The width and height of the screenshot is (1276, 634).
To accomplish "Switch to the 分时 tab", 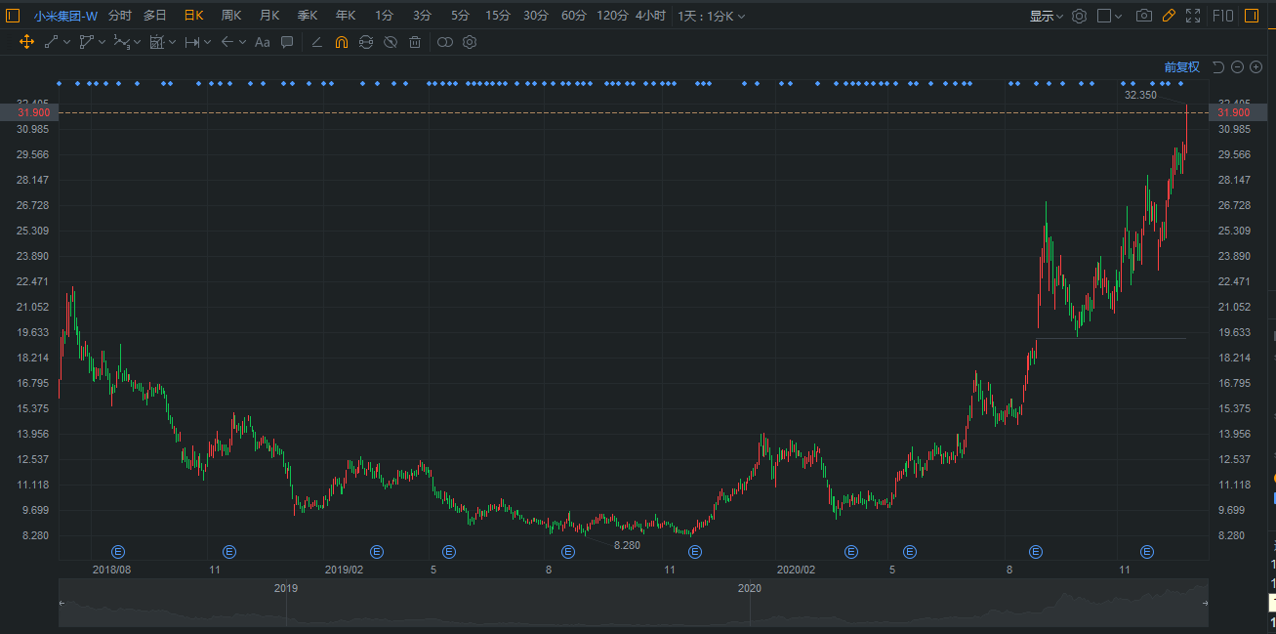I will coord(119,16).
